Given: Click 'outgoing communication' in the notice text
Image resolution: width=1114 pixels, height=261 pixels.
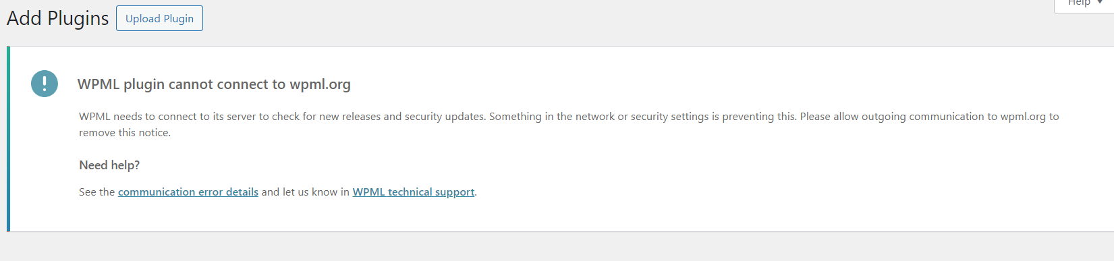Looking at the screenshot, I should 924,117.
